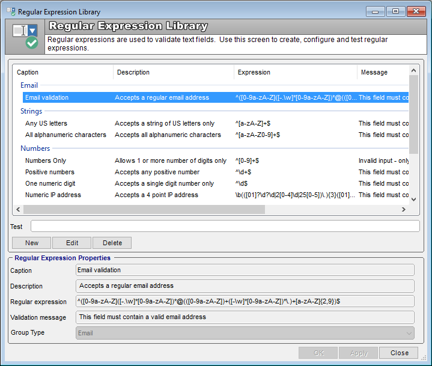Click the horizontal scrollbar thumb of the list

(144, 210)
